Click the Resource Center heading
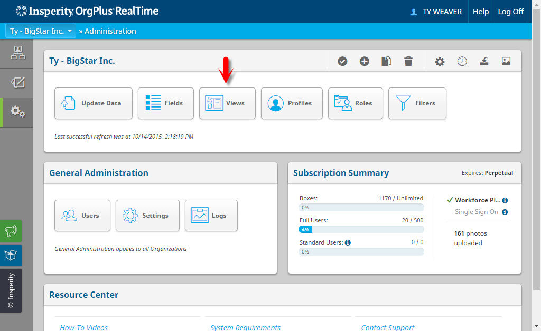 pyautogui.click(x=84, y=295)
